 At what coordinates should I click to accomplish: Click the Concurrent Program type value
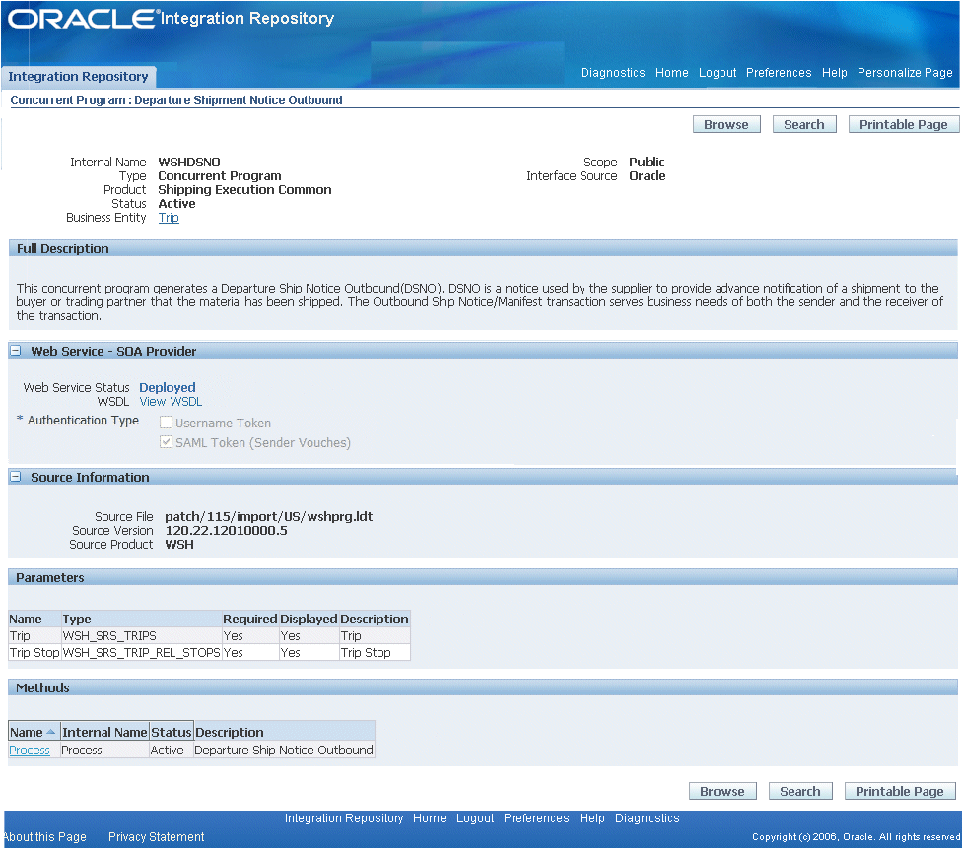220,176
